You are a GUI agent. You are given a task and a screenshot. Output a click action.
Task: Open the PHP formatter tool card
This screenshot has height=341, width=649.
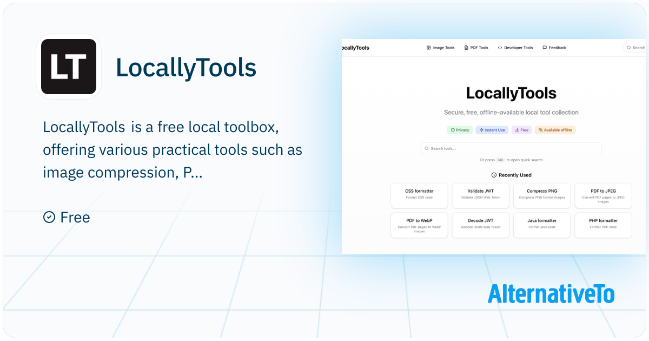(x=603, y=225)
